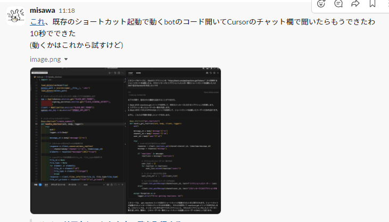Select the text line 10秒でできた
The width and height of the screenshot is (389, 222).
tap(53, 34)
